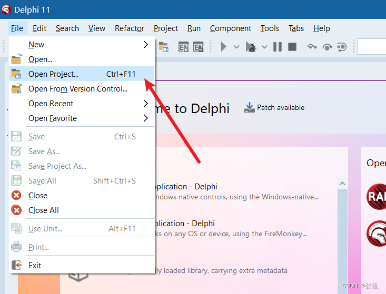The height and width of the screenshot is (294, 386).
Task: Open the Tabs menu
Action: (296, 28)
